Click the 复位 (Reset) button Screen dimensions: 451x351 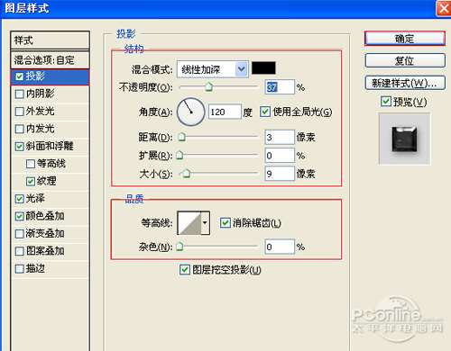[405, 60]
